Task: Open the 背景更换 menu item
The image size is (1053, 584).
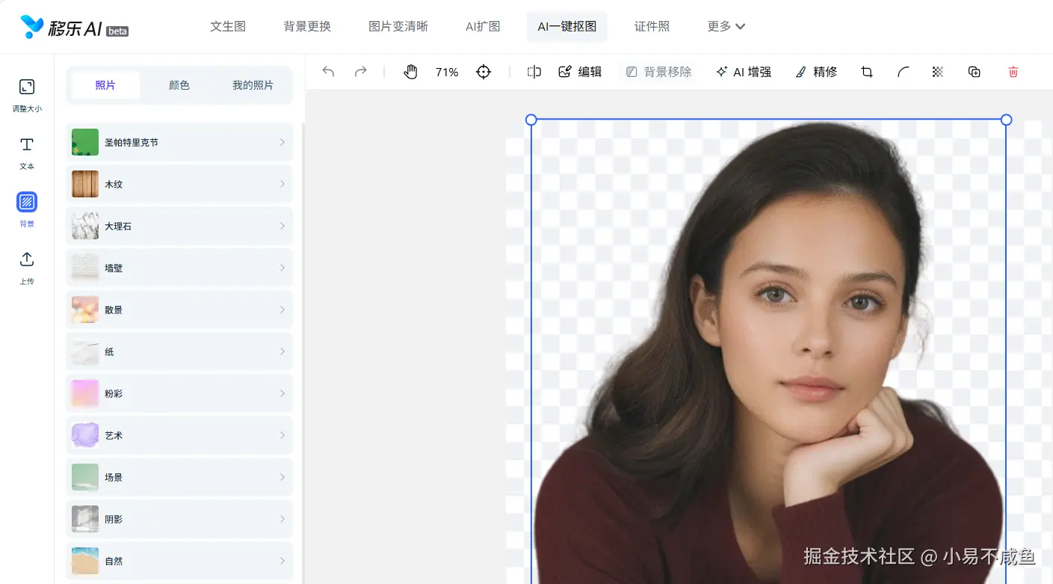Action: [307, 26]
